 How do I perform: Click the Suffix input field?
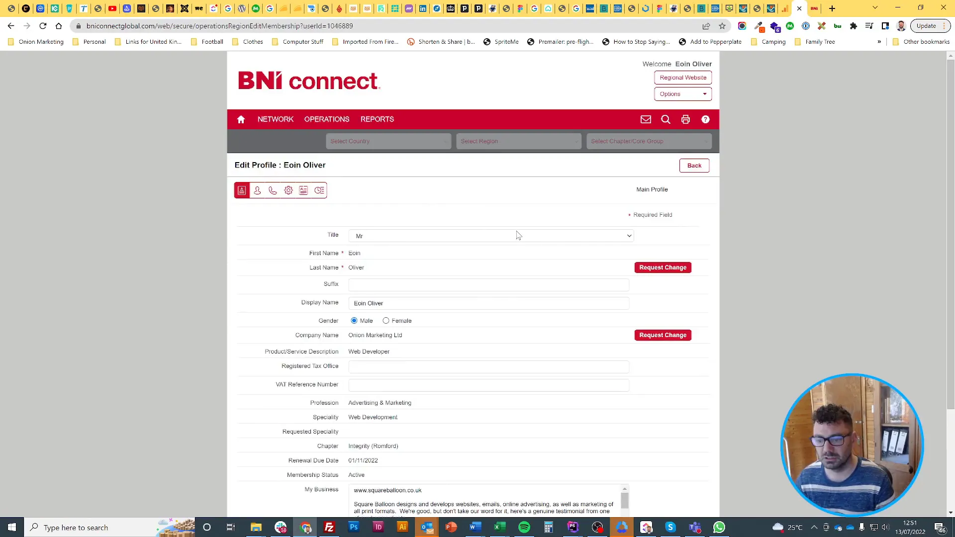click(489, 284)
